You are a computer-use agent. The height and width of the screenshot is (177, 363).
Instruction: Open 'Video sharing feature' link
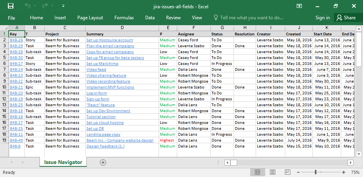click(106, 75)
